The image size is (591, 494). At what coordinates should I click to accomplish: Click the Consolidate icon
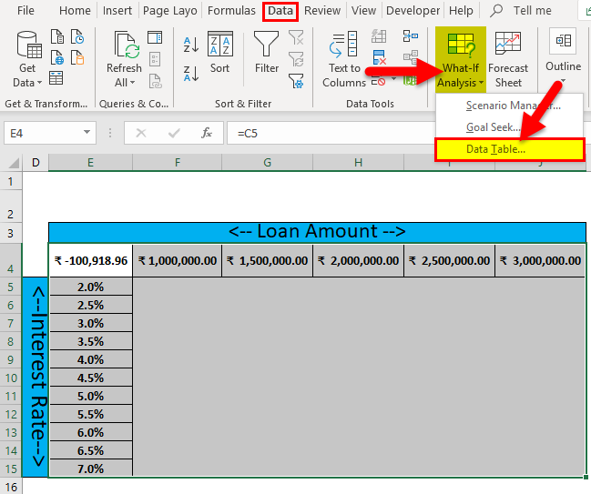pos(411,36)
